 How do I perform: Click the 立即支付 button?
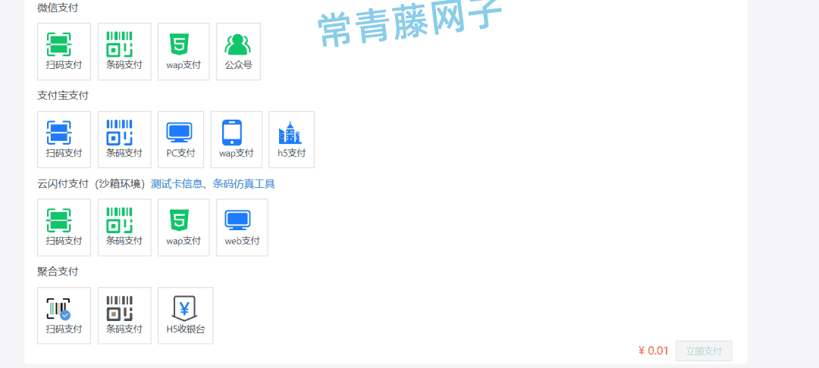click(x=704, y=351)
